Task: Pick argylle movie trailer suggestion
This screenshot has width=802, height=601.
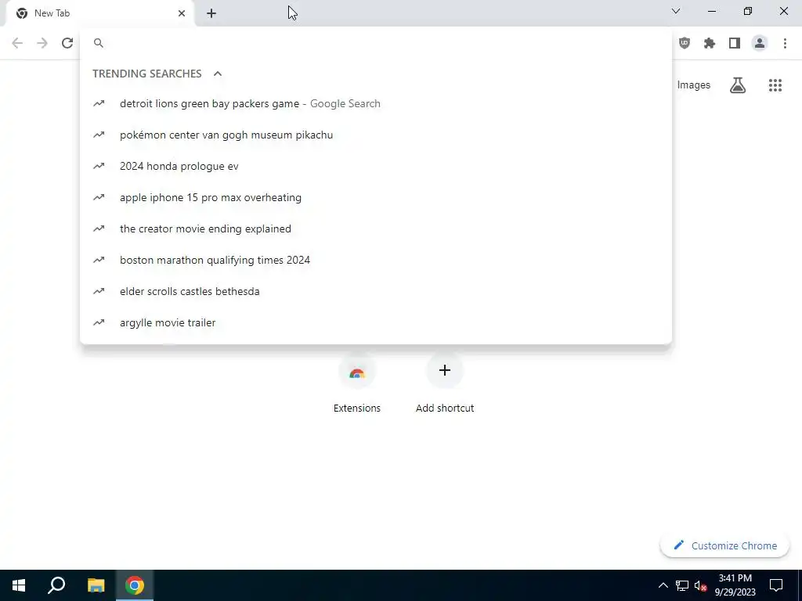Action: click(x=376, y=322)
